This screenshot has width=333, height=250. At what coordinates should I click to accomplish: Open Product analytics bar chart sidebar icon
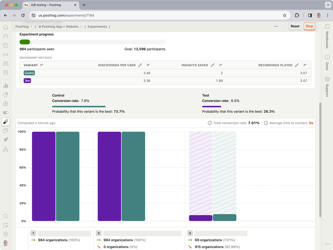pos(6,86)
